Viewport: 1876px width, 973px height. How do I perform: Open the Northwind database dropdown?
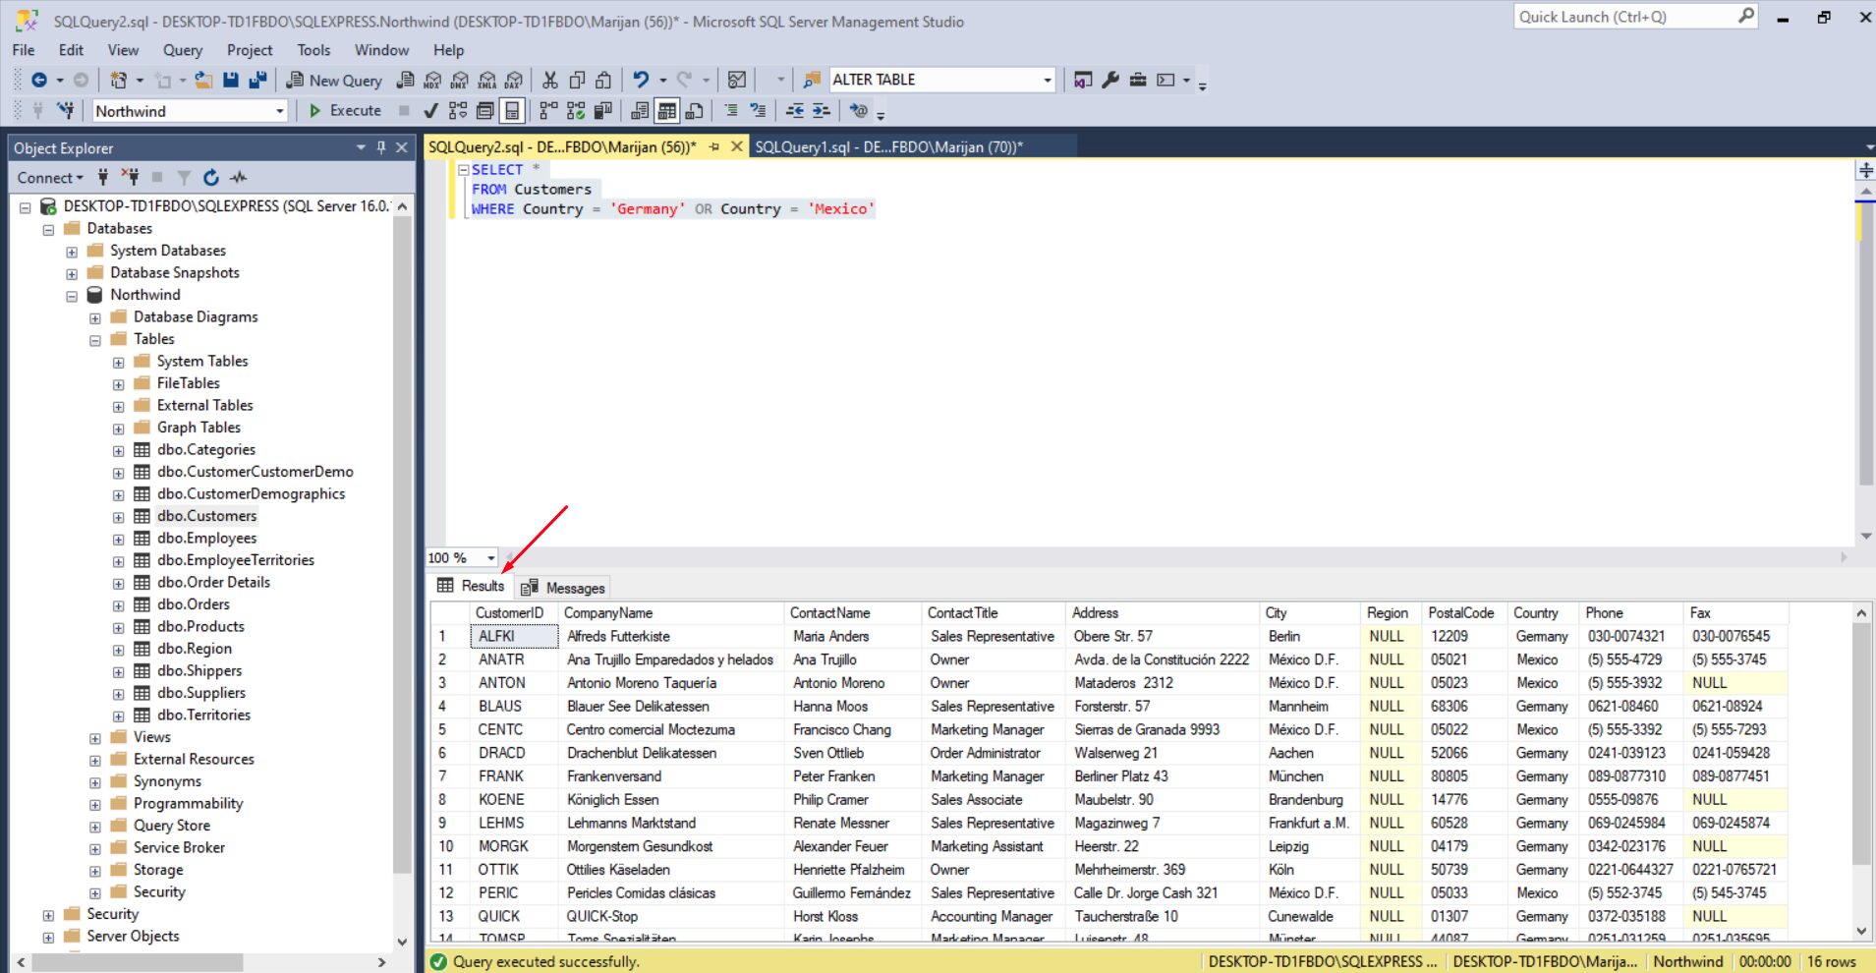(279, 111)
